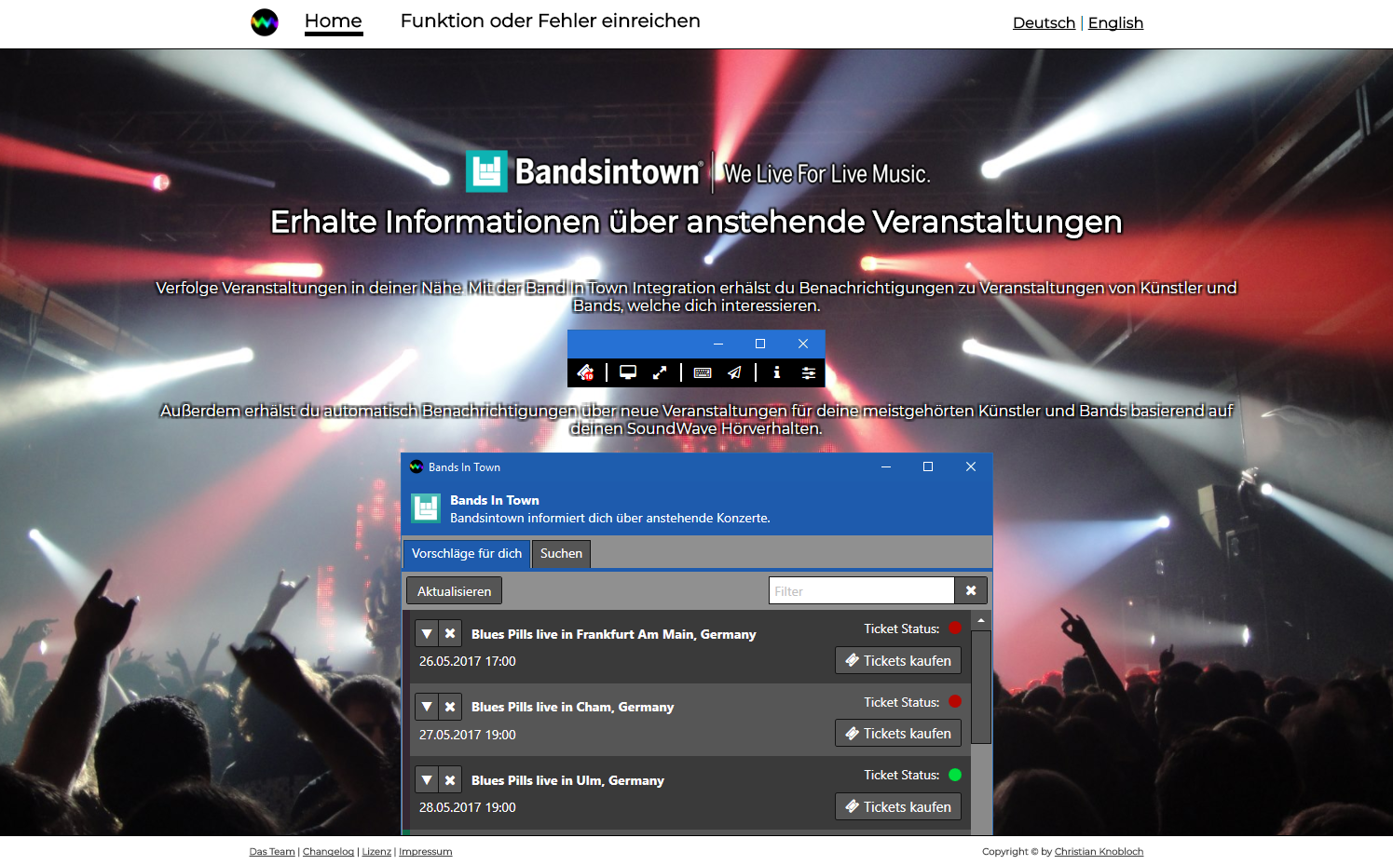Select the Vorschläge für dich tab
Screen dimensions: 1393x865
click(467, 553)
